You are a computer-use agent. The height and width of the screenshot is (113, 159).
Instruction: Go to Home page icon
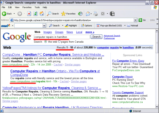coord(42,14)
